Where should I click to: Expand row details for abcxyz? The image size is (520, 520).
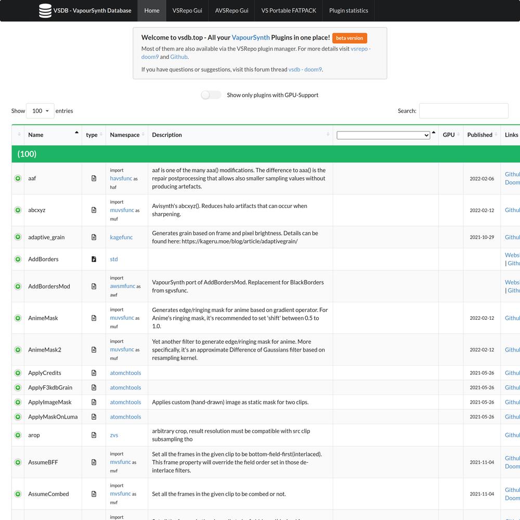[x=18, y=210]
